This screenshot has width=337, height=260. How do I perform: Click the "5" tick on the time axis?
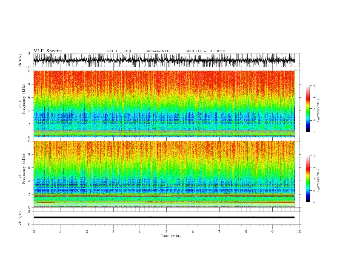tap(166, 232)
